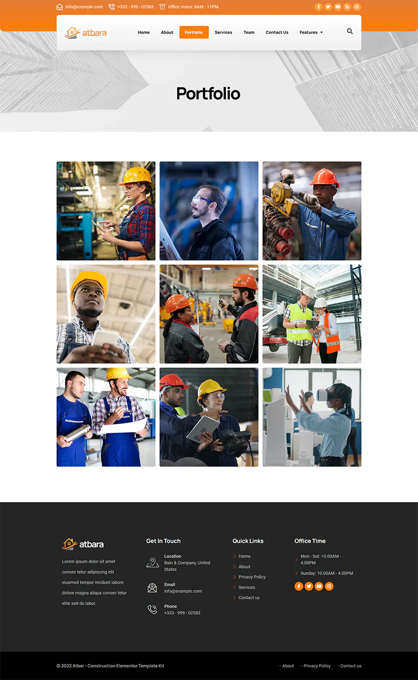Image resolution: width=418 pixels, height=680 pixels.
Task: Open Facebook from the footer social icons
Action: (299, 586)
